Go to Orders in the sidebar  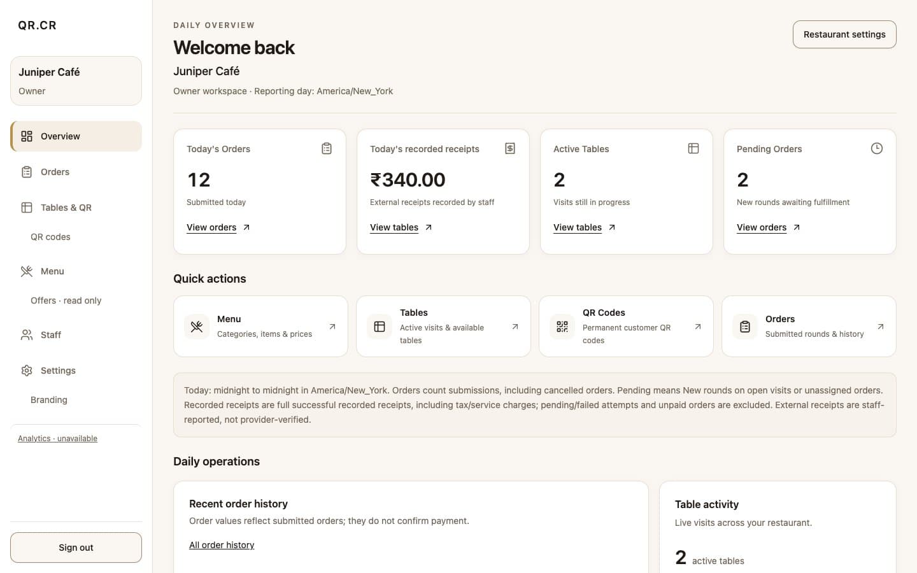(x=76, y=172)
